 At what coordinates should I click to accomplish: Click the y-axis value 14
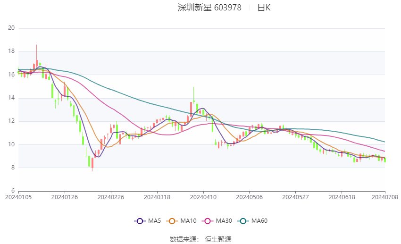[11, 98]
